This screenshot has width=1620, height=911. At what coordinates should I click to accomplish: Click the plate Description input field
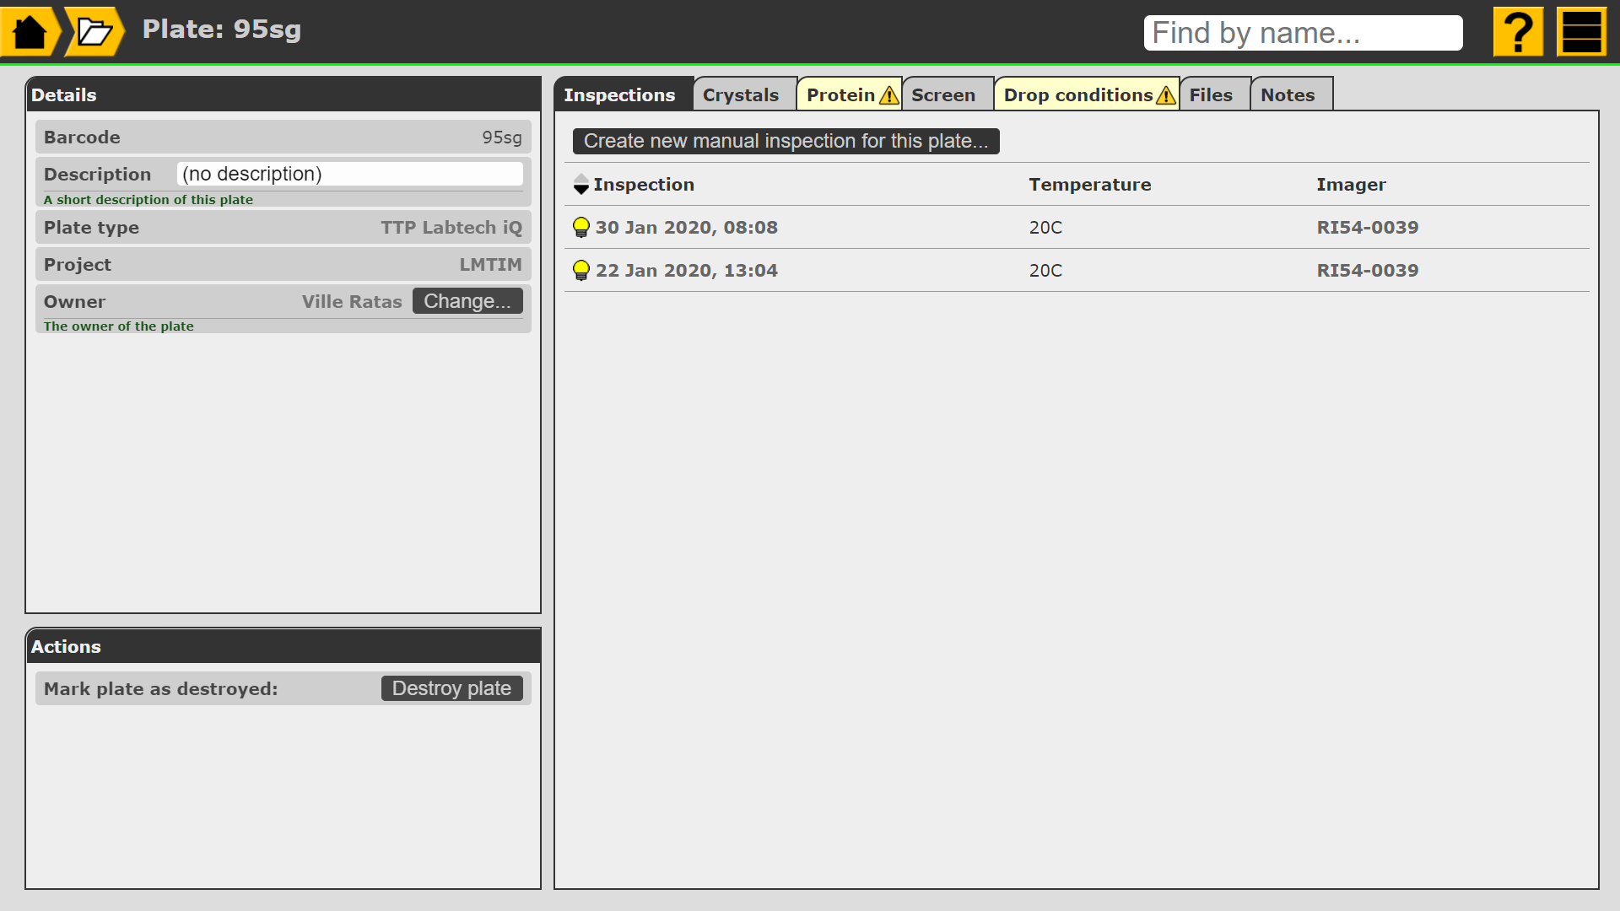tap(349, 174)
